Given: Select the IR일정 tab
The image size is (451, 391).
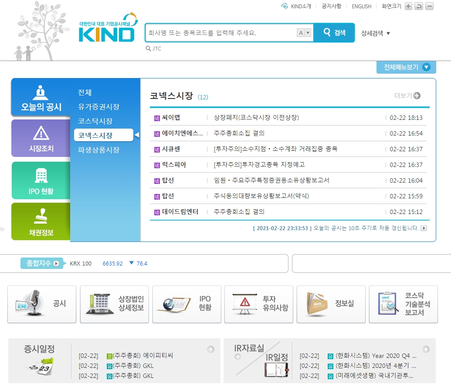Looking at the screenshot, I should [276, 357].
